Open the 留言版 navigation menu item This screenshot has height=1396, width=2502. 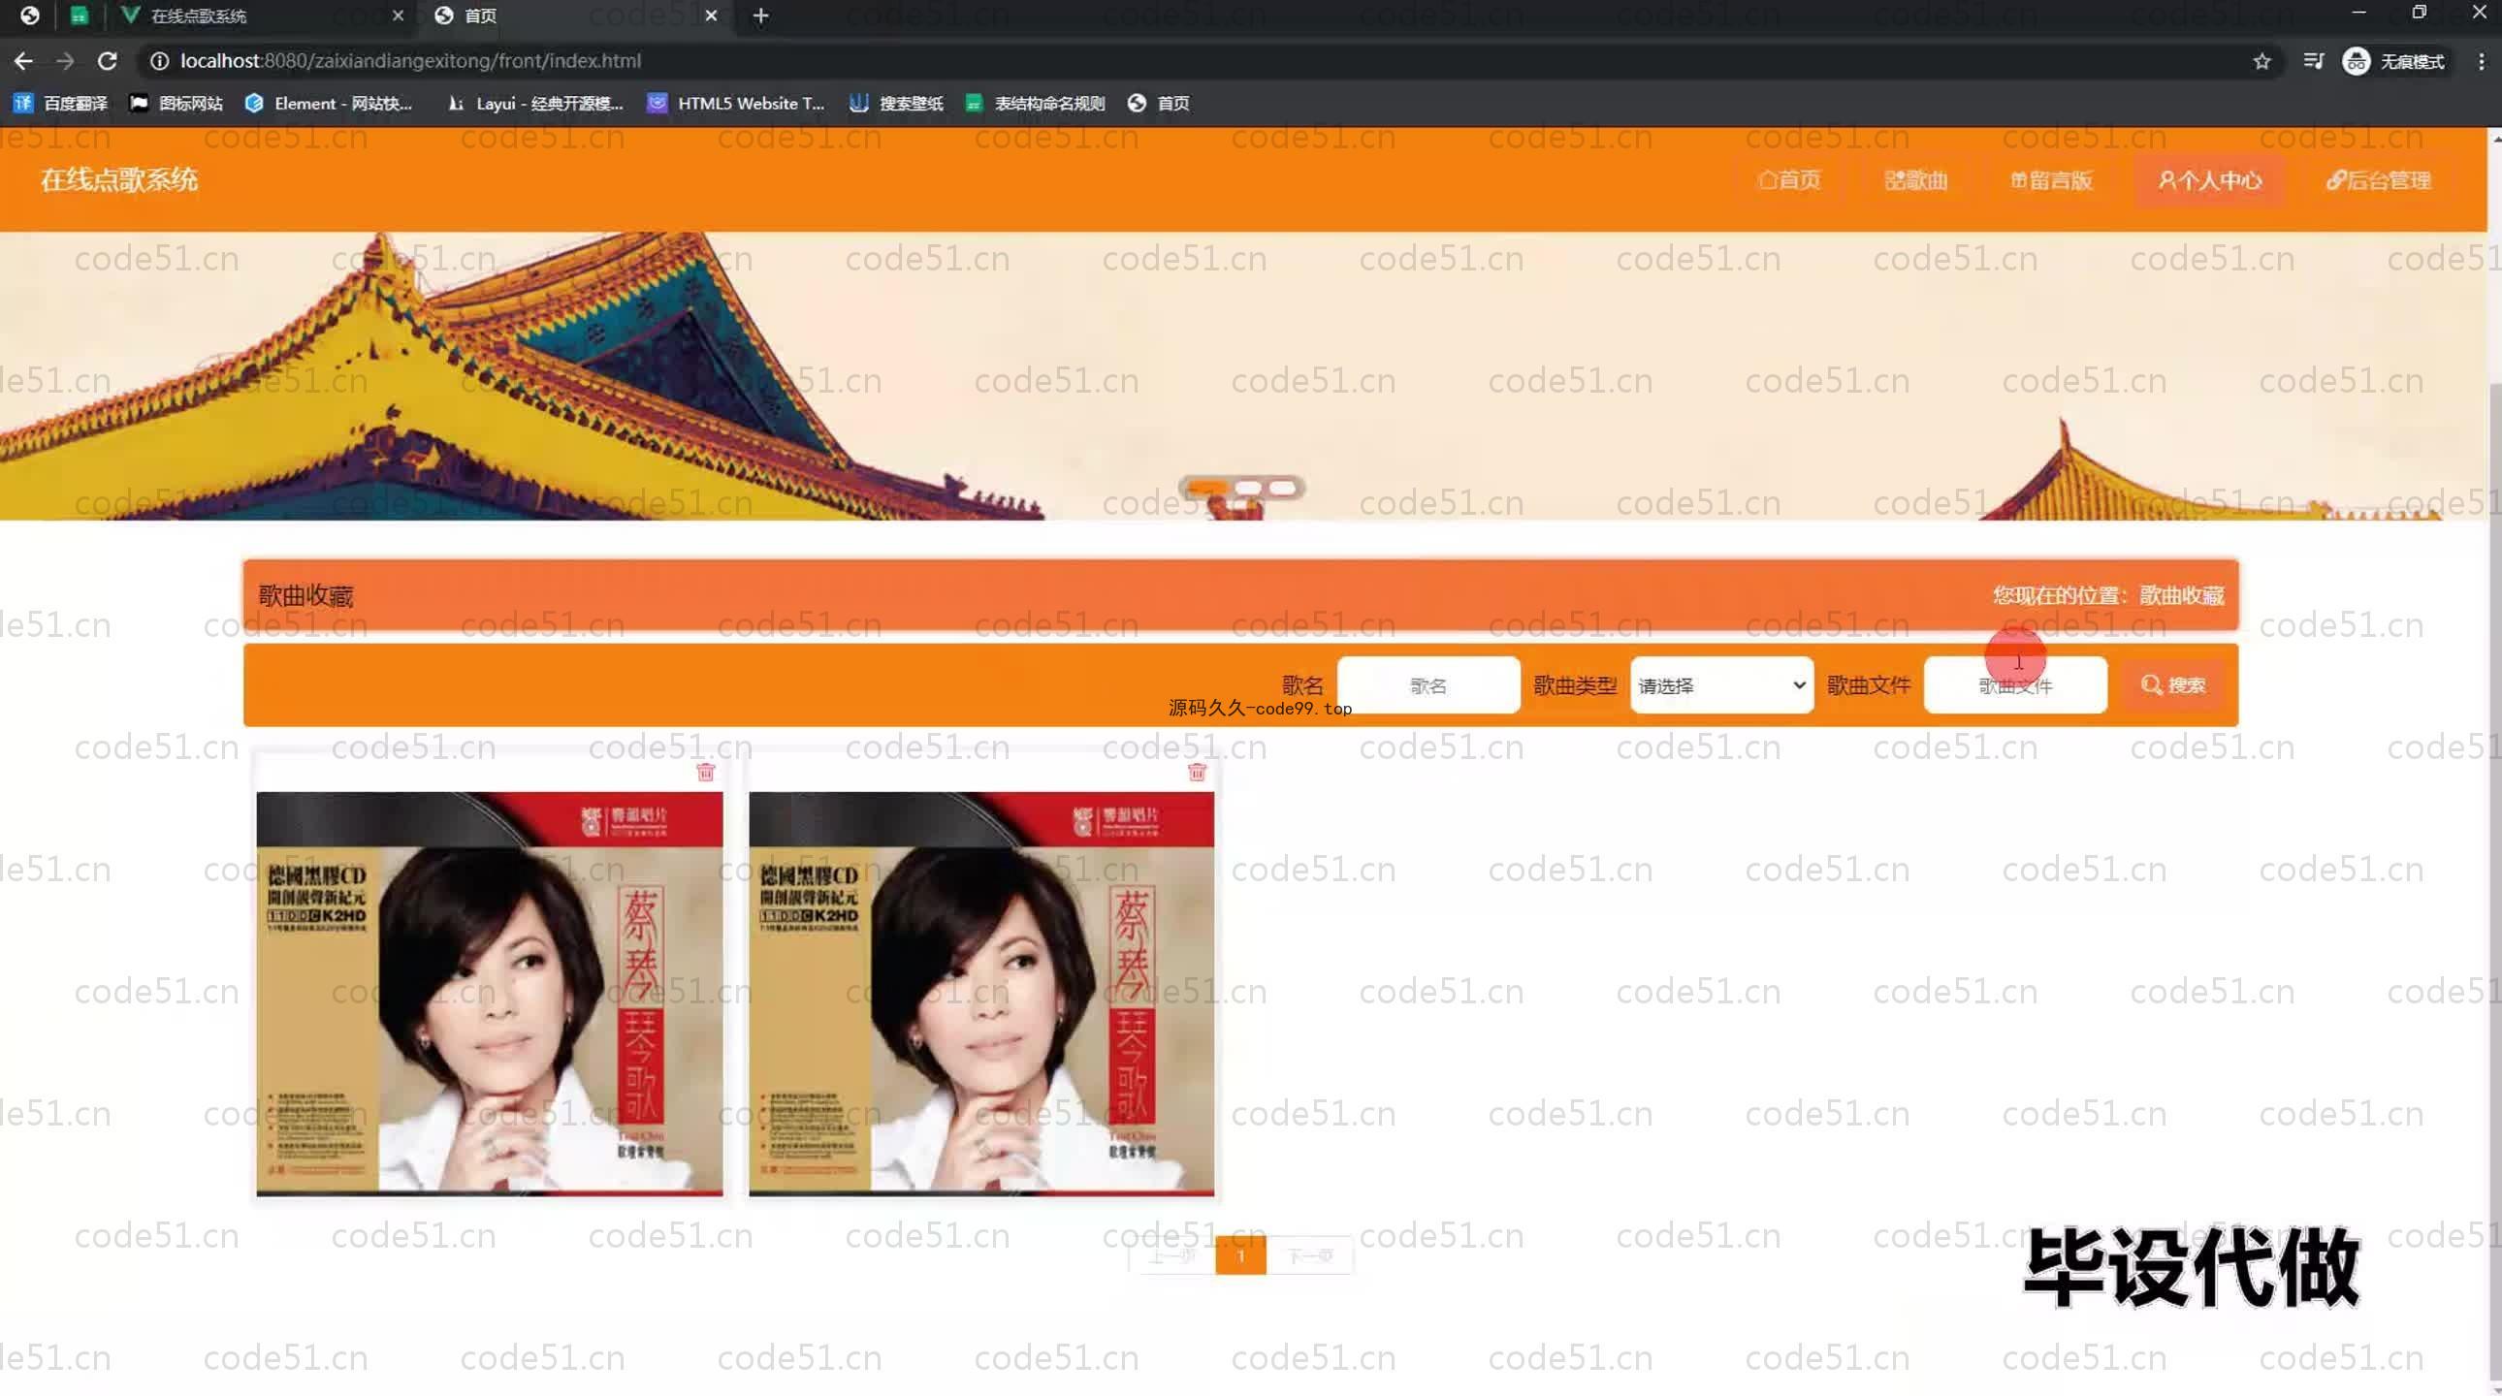click(x=2051, y=180)
